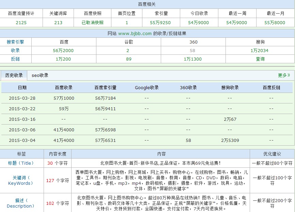Open the 索引量 value 55万9250
The width and height of the screenshot is (295, 212).
coord(160,22)
